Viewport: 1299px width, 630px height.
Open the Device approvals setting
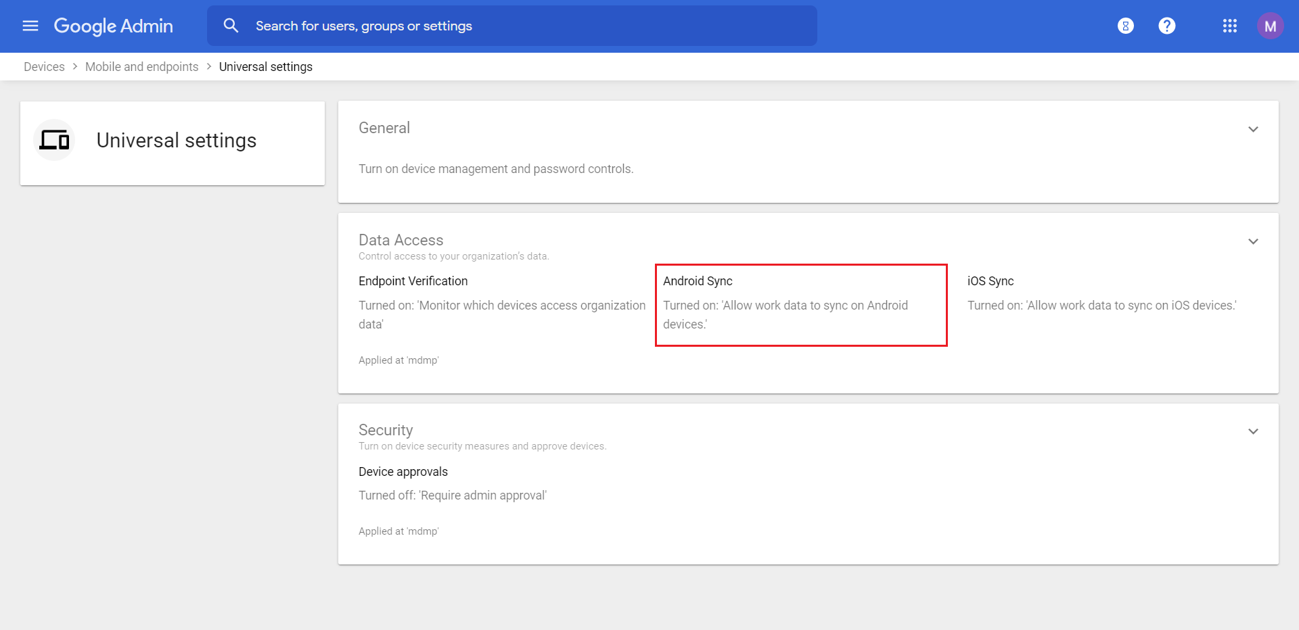point(403,472)
